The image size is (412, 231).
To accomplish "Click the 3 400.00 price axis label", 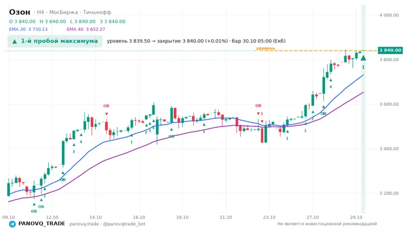I will tap(389, 149).
